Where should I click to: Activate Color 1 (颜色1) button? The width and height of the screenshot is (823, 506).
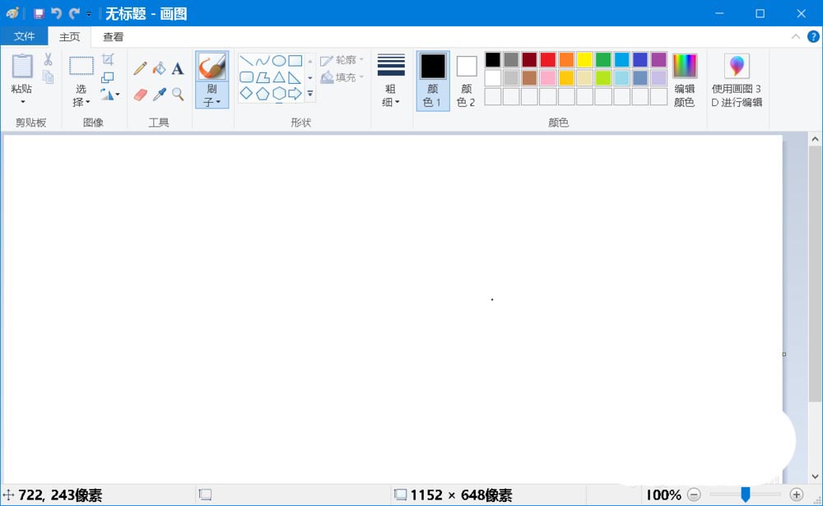[433, 81]
